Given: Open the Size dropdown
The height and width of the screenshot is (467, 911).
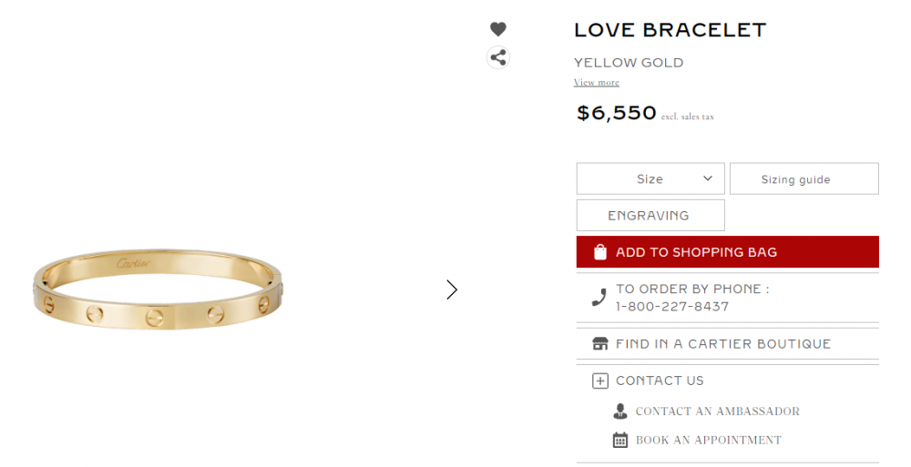Looking at the screenshot, I should click(x=650, y=178).
